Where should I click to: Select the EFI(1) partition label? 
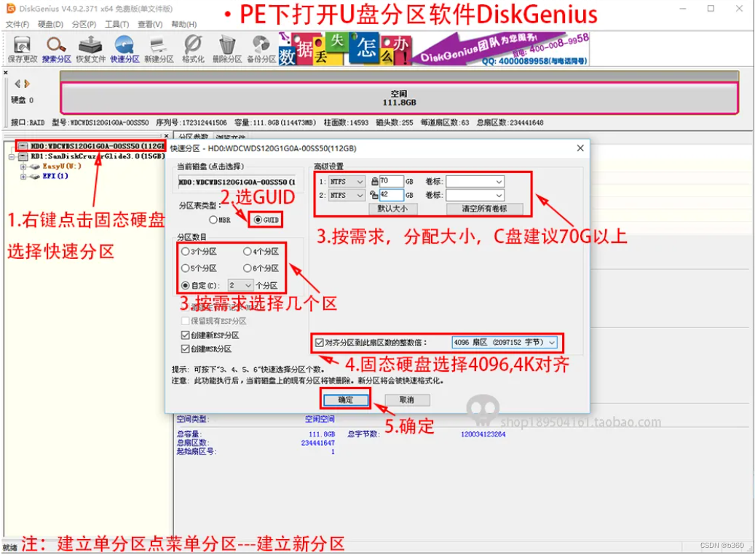(x=55, y=177)
